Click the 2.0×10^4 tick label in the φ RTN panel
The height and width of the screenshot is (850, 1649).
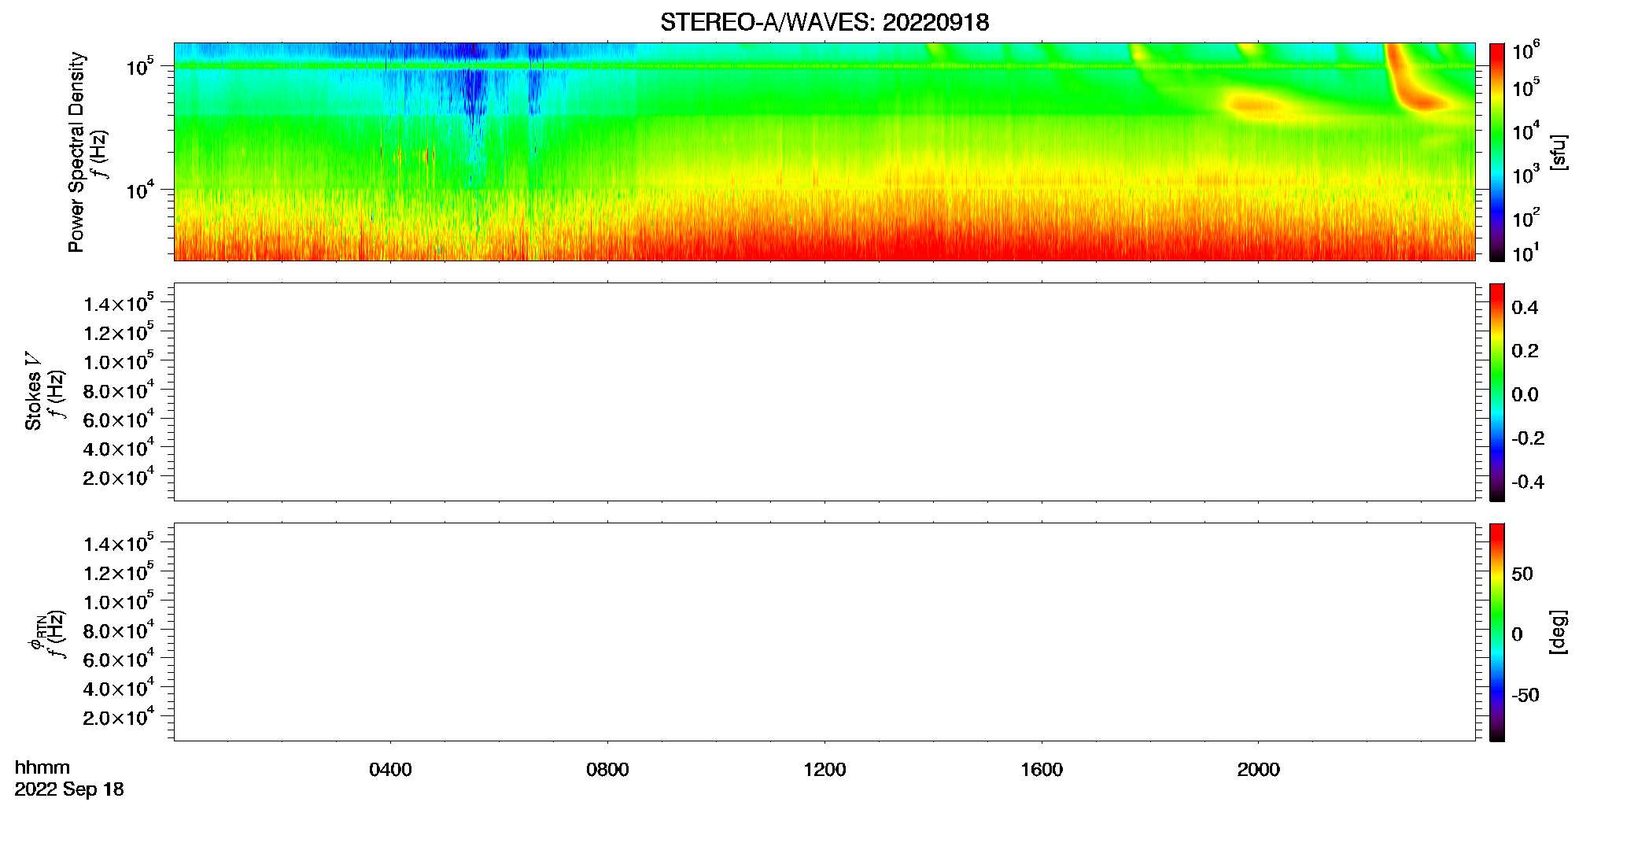click(119, 716)
